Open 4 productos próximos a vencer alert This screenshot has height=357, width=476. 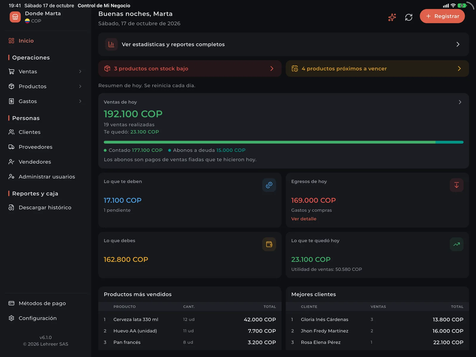[x=377, y=68]
